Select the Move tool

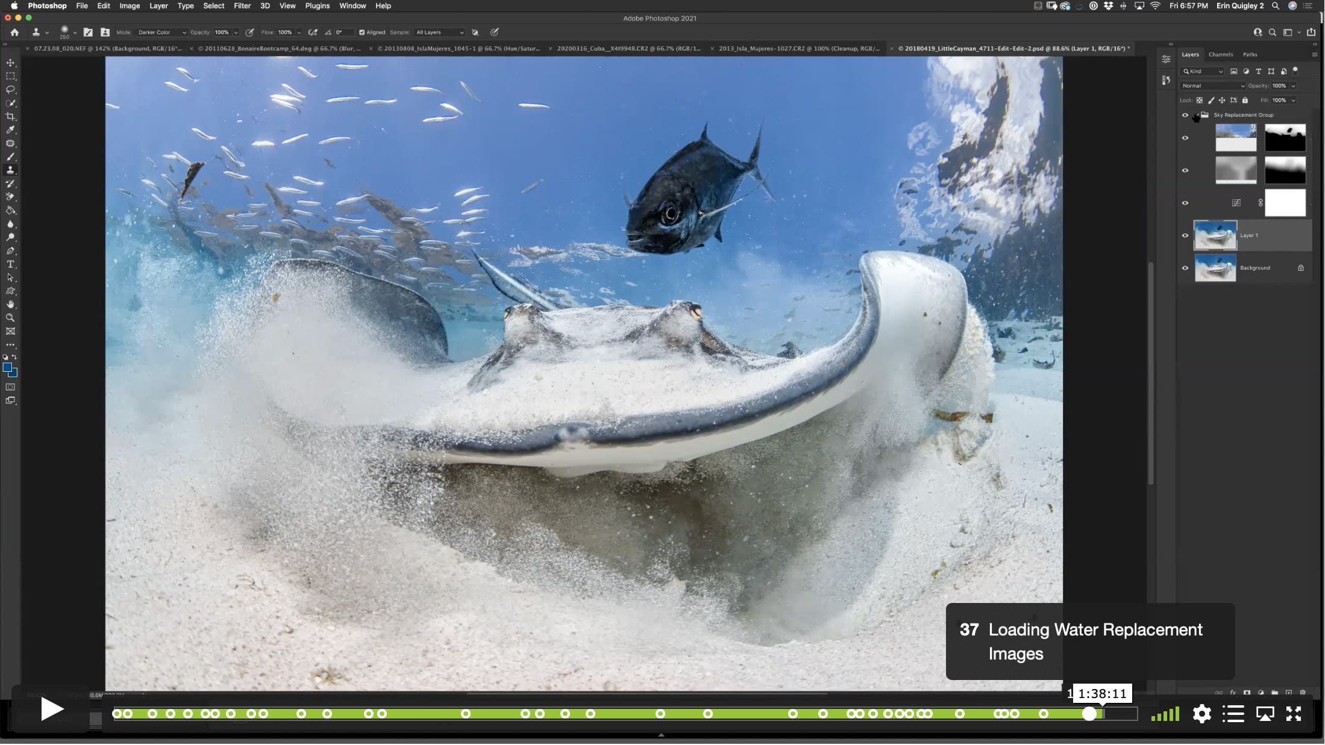[x=10, y=63]
